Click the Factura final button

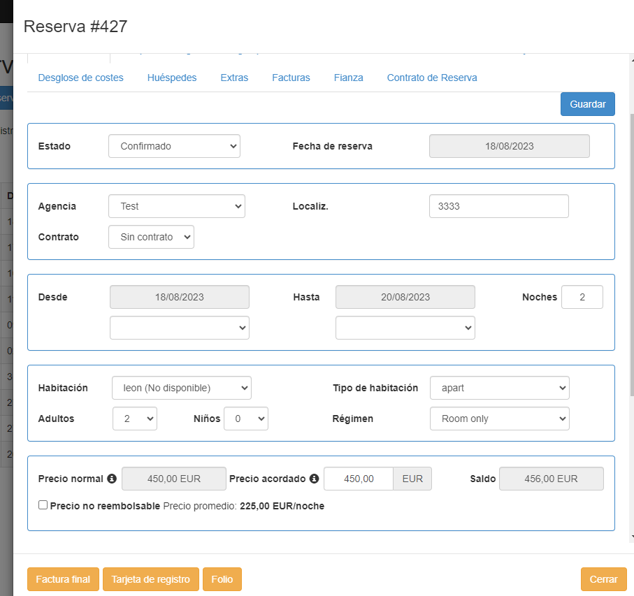click(x=63, y=579)
